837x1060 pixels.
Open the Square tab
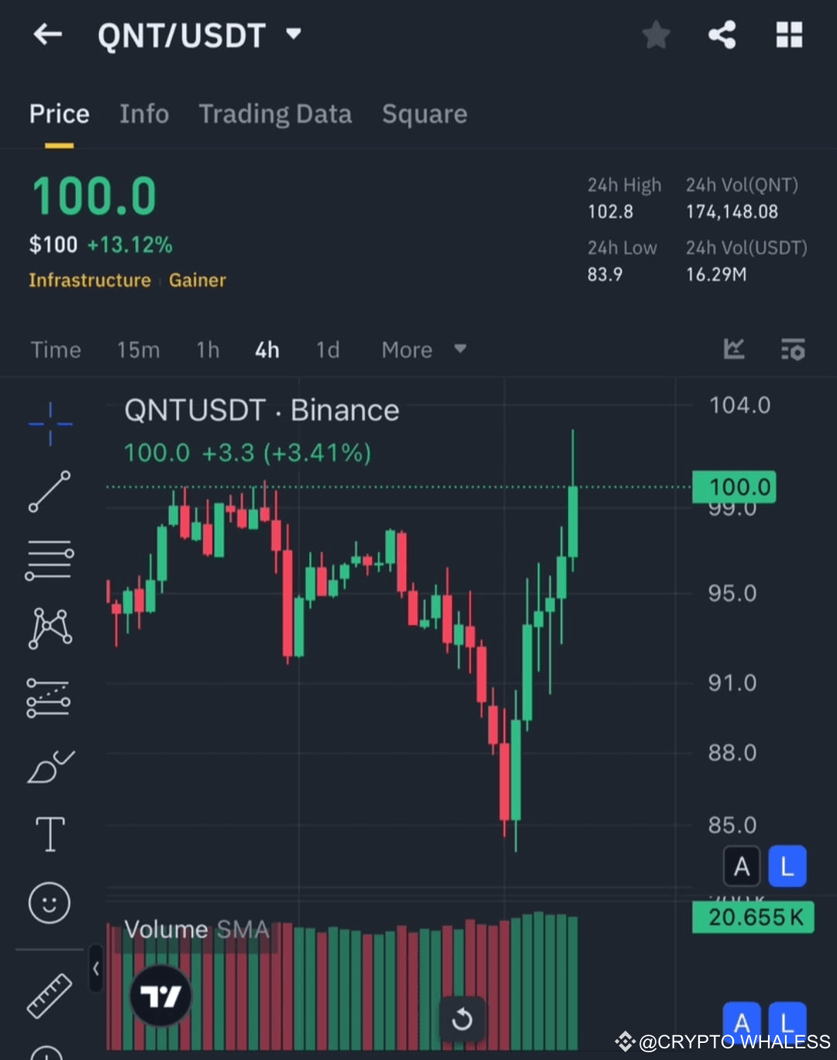pyautogui.click(x=424, y=114)
